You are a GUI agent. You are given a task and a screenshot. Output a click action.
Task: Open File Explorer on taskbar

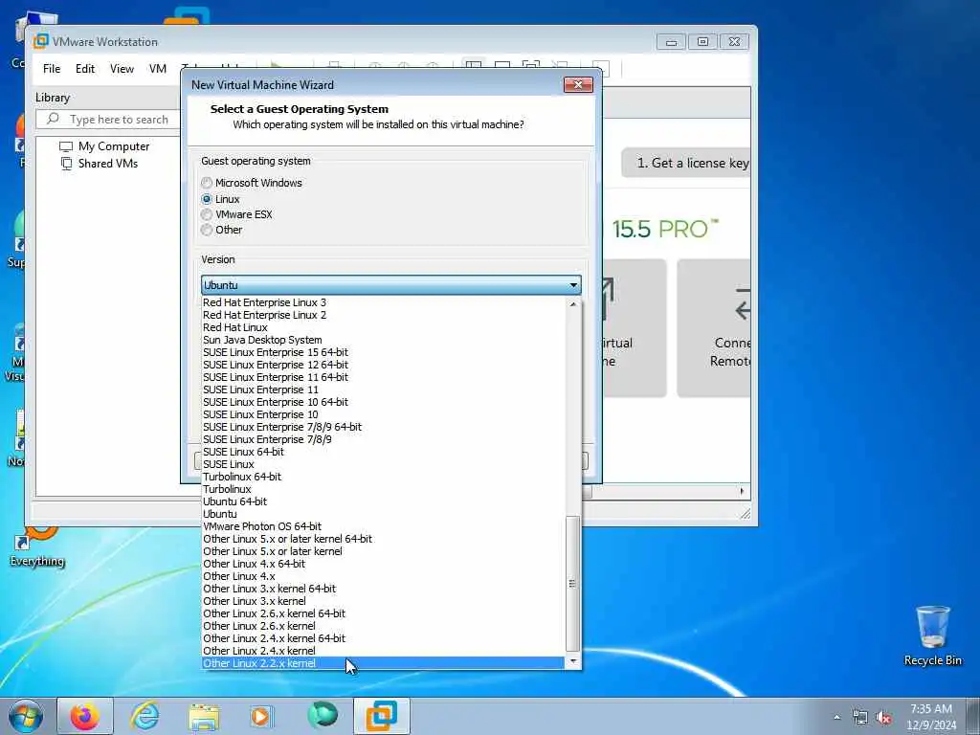[204, 716]
